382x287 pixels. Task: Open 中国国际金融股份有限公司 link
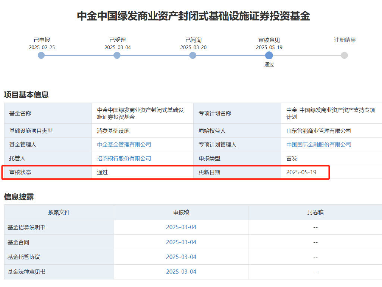(x=319, y=145)
